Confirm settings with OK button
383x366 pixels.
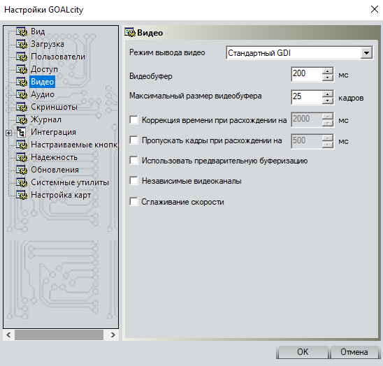303,352
